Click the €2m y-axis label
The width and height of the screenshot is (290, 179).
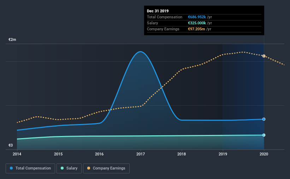coord(12,40)
